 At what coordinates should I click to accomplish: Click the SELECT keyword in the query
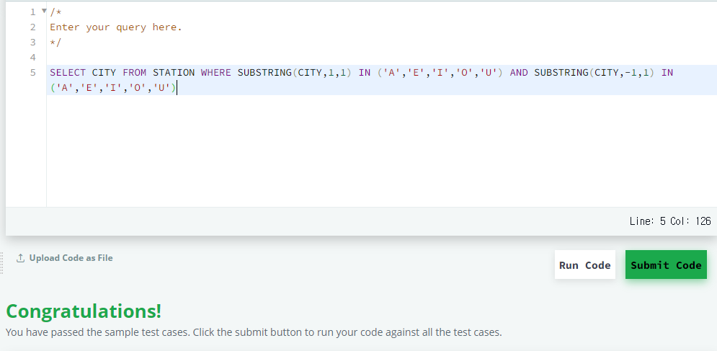pos(68,72)
